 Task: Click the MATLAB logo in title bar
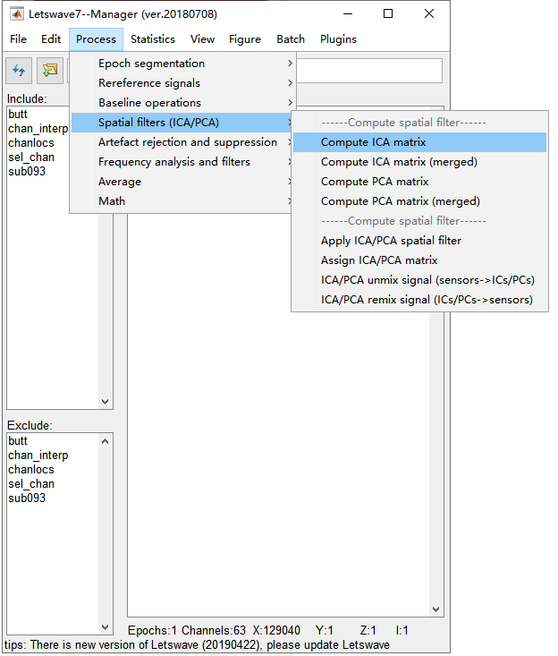tap(17, 13)
